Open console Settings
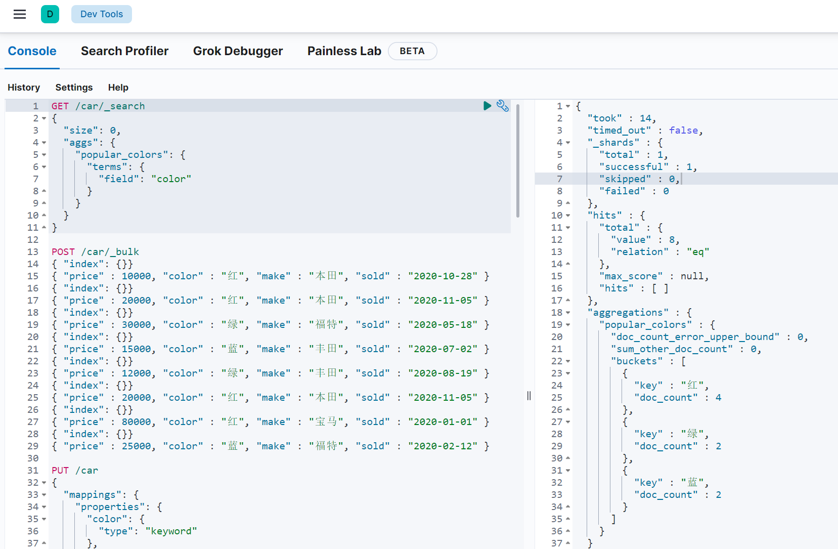The height and width of the screenshot is (549, 838). coord(74,88)
